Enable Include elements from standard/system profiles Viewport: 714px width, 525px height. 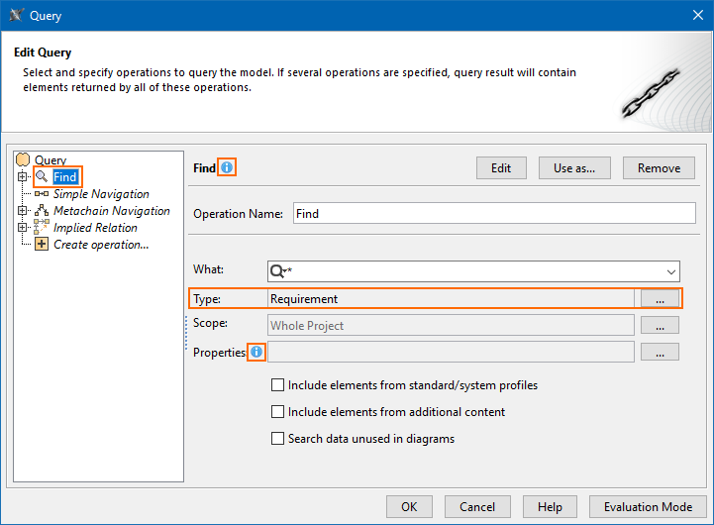click(x=278, y=385)
